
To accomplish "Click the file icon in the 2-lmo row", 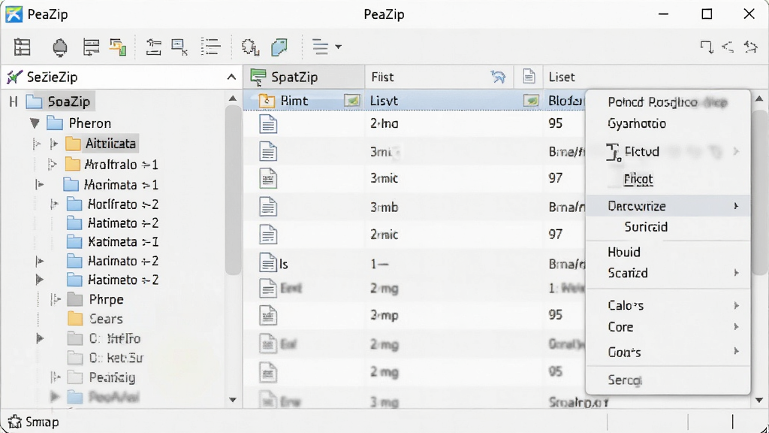I will point(268,124).
